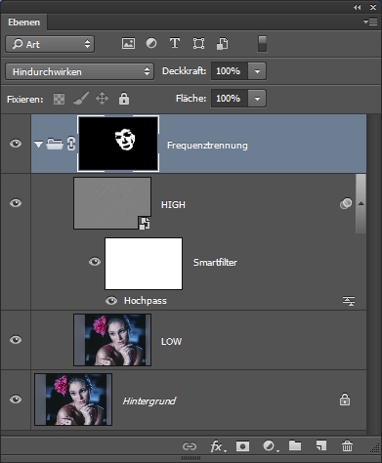Viewport: 382px width, 463px height.
Task: Filter layers by pixel layers icon
Action: tap(128, 43)
